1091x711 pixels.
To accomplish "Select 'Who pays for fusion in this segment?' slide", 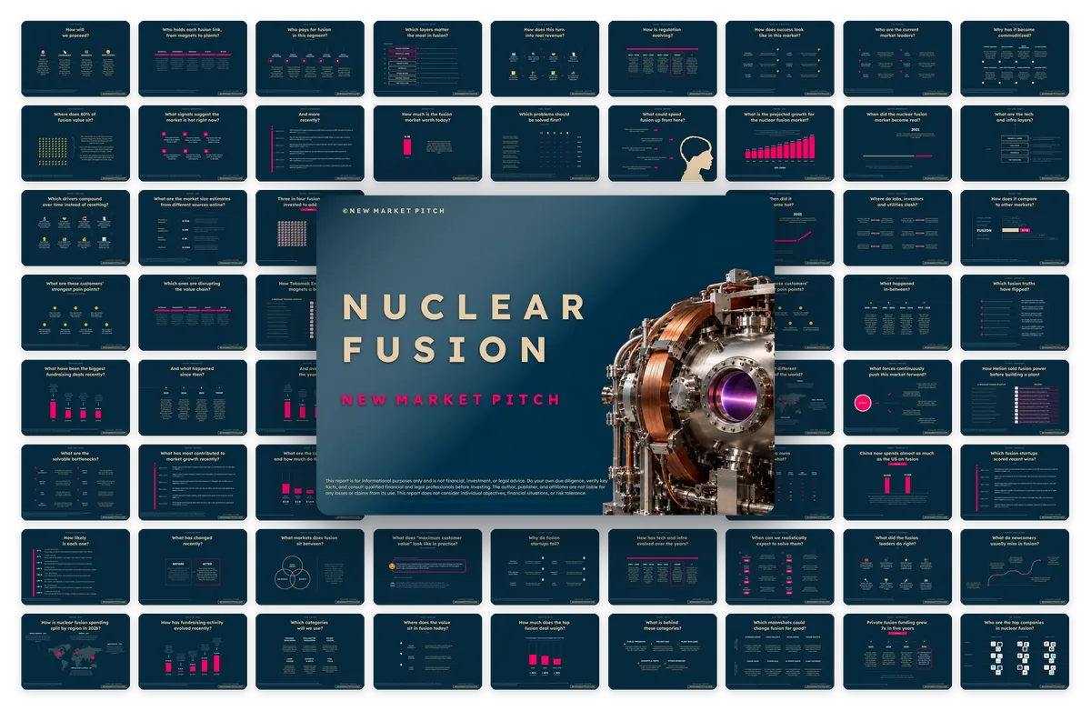I will point(310,59).
